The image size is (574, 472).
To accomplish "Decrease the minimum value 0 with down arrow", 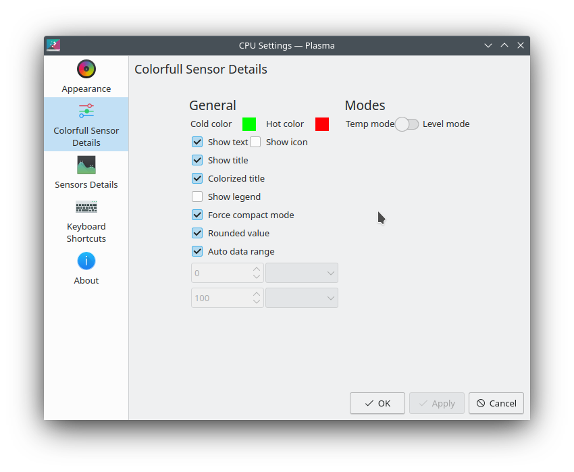I will click(257, 278).
